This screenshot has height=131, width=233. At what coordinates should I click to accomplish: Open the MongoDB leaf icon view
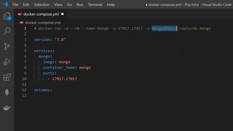(7, 92)
